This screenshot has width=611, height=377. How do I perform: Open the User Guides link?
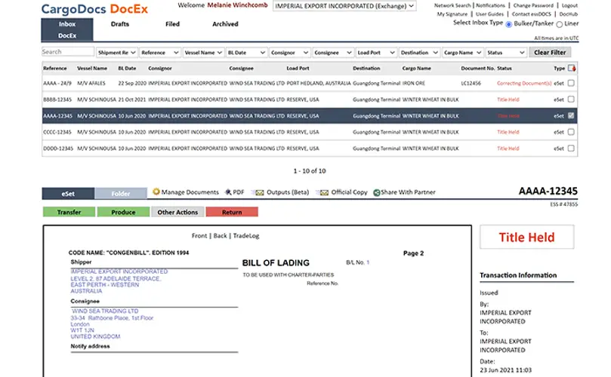tap(489, 14)
